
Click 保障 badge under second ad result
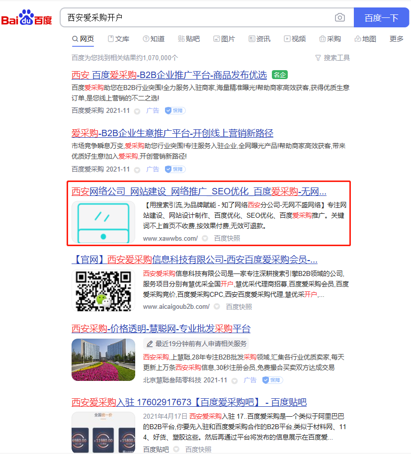pyautogui.click(x=175, y=169)
